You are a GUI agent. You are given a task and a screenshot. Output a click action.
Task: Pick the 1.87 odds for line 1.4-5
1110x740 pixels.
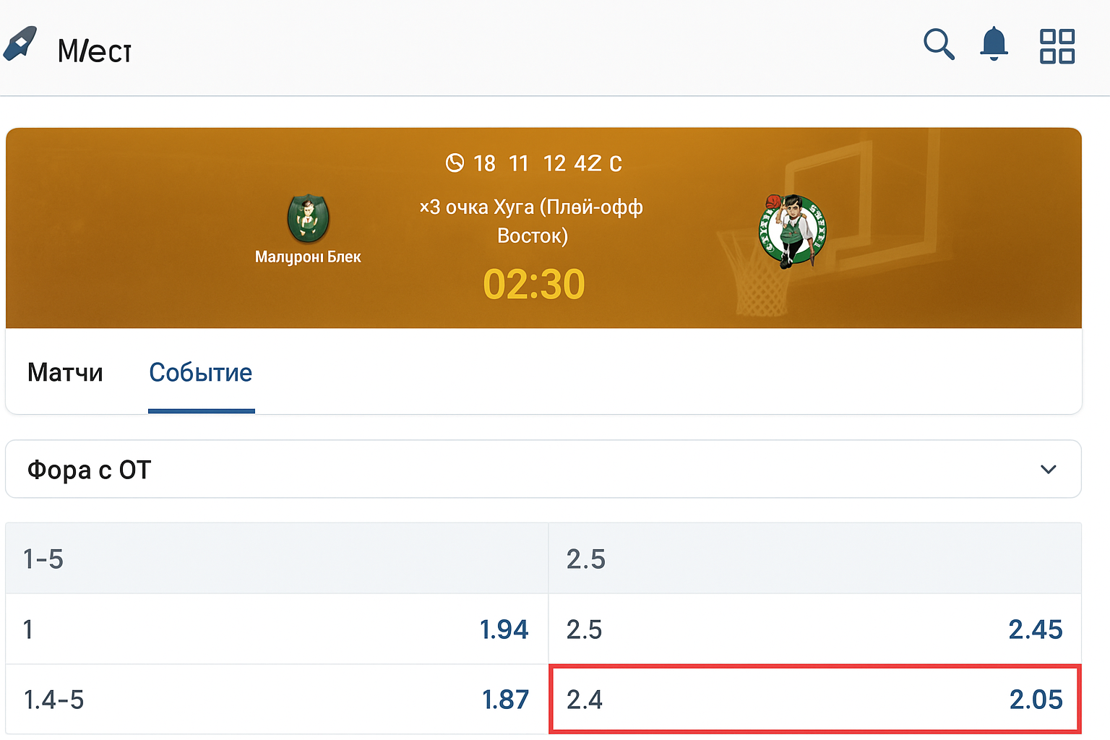(x=504, y=700)
